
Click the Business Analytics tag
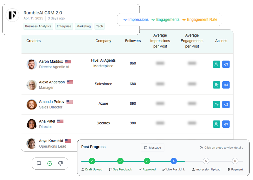click(x=38, y=26)
